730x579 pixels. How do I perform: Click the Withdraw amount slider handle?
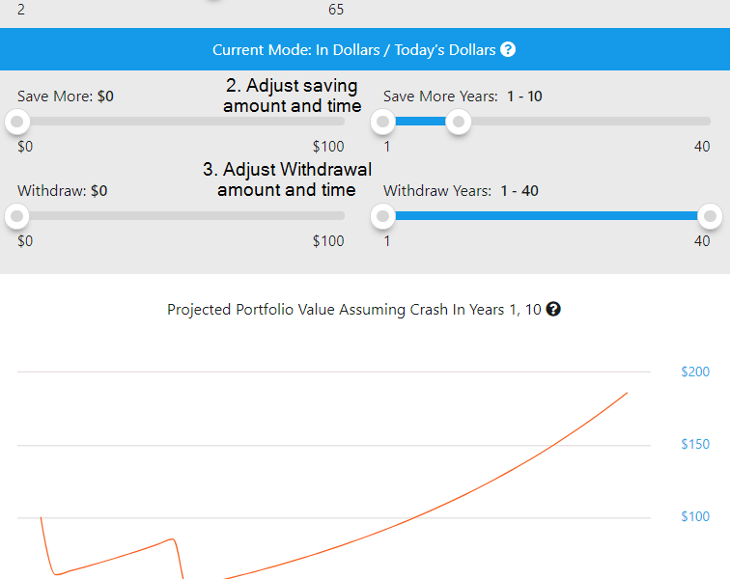coord(17,216)
